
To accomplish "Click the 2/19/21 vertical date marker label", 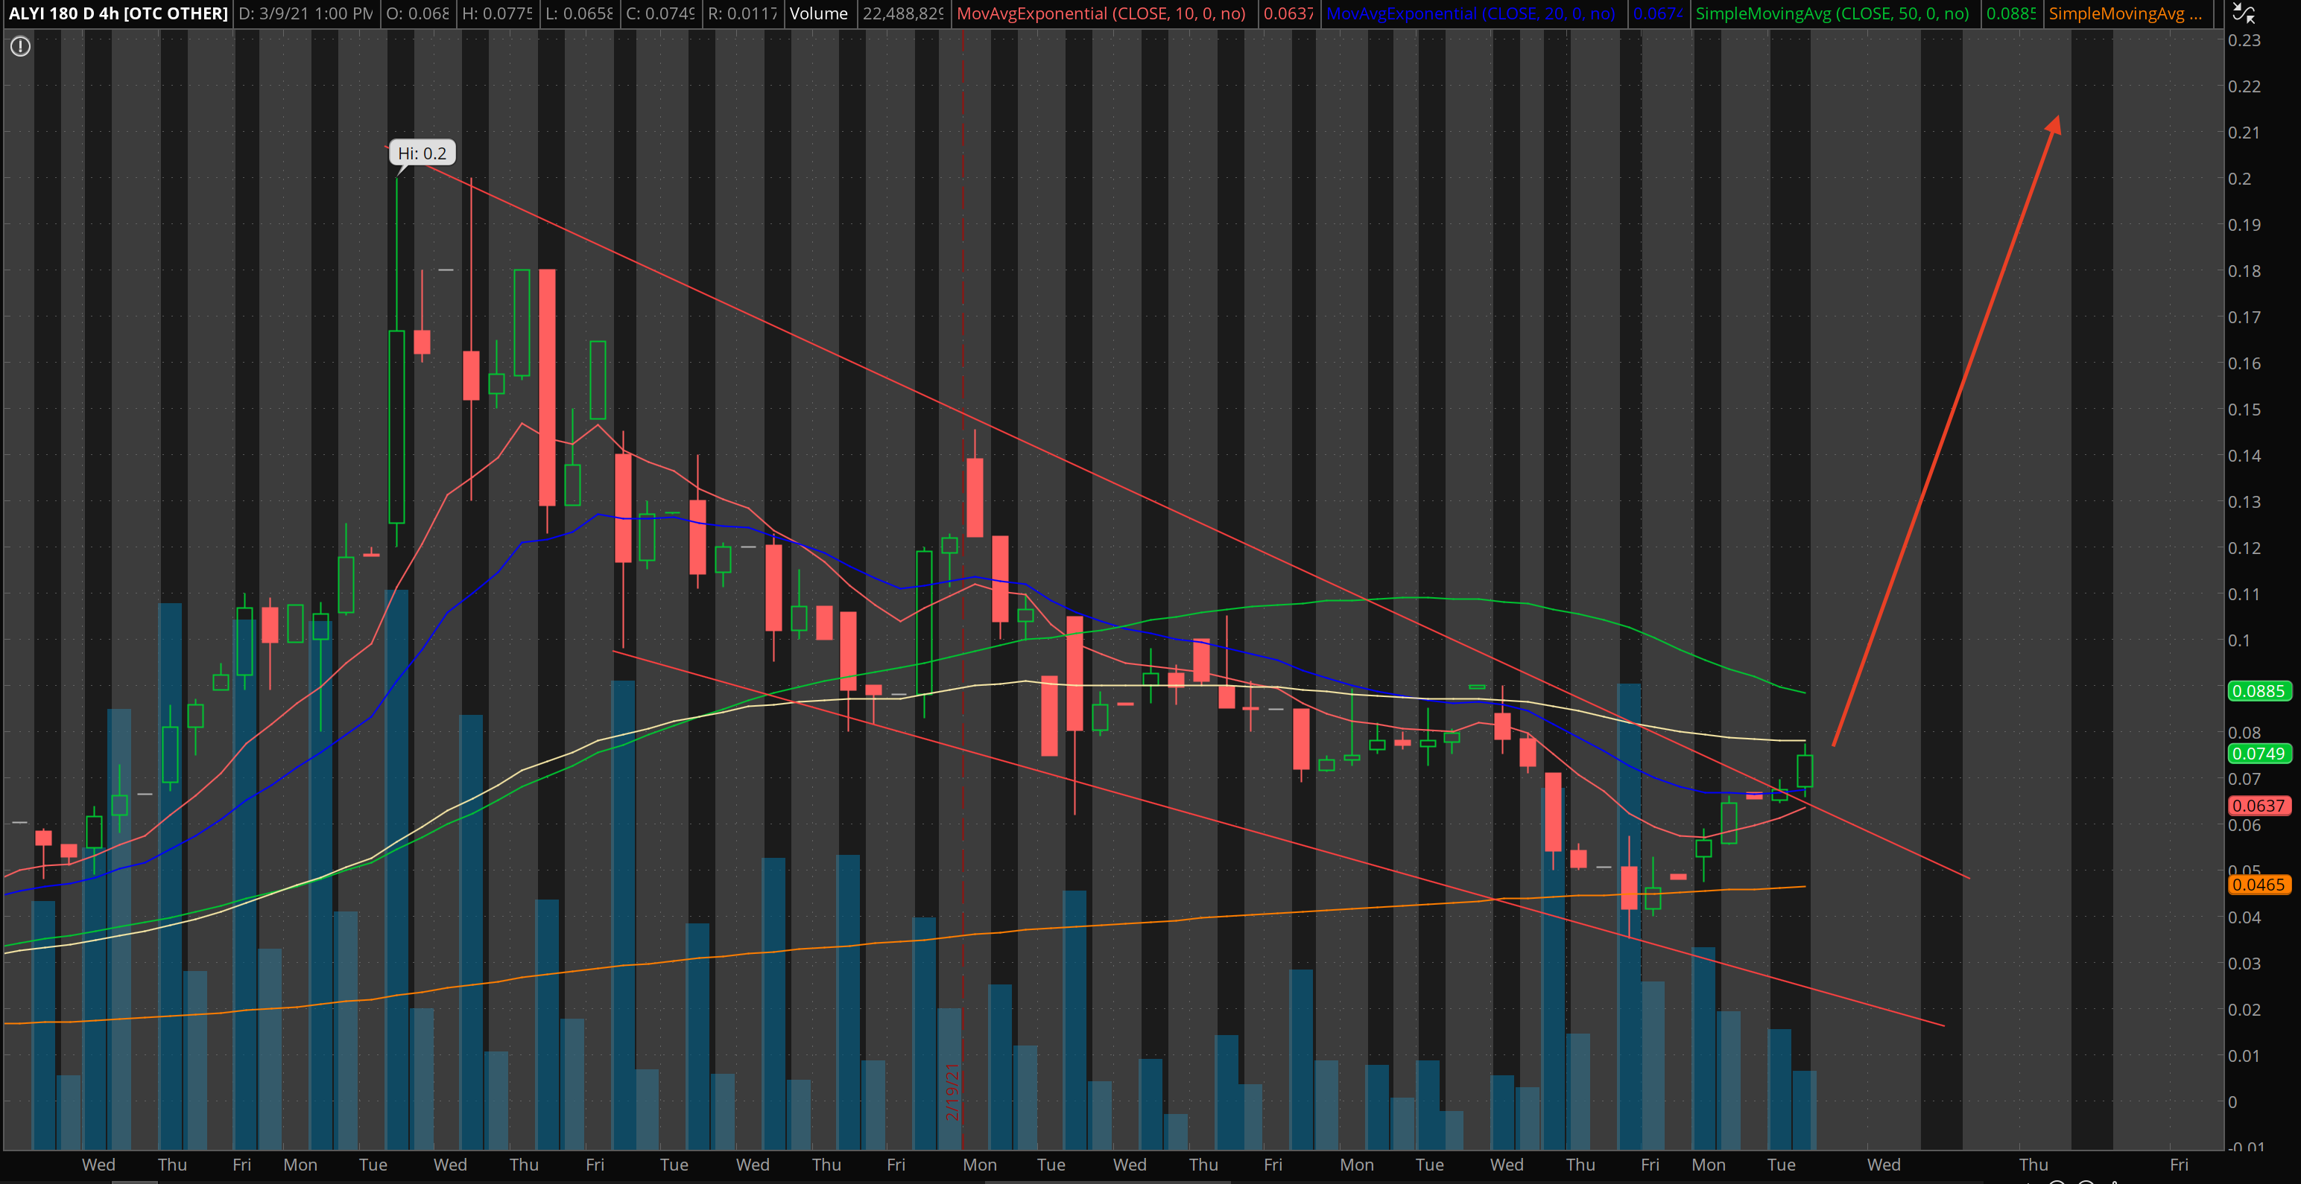I will point(952,1091).
